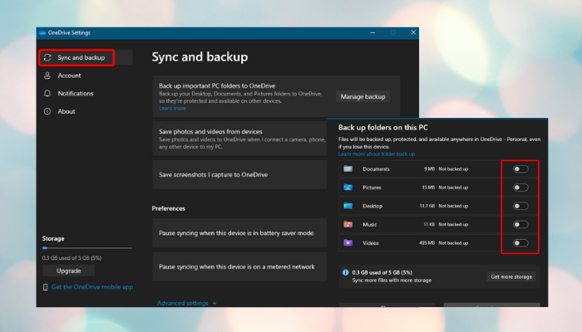The height and width of the screenshot is (332, 582).
Task: Click the Documents folder icon
Action: 348,168
